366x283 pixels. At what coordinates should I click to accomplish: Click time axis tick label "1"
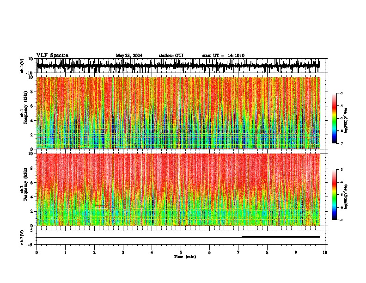click(65, 252)
